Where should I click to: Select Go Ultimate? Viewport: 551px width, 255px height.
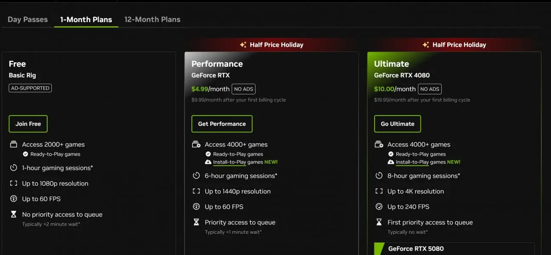[397, 124]
